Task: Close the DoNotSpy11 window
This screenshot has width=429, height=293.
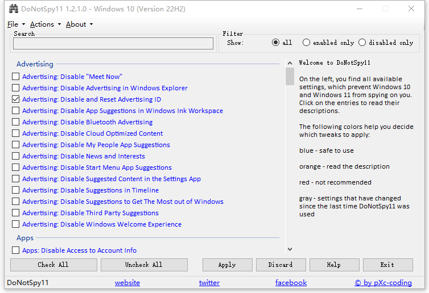Action: click(411, 9)
